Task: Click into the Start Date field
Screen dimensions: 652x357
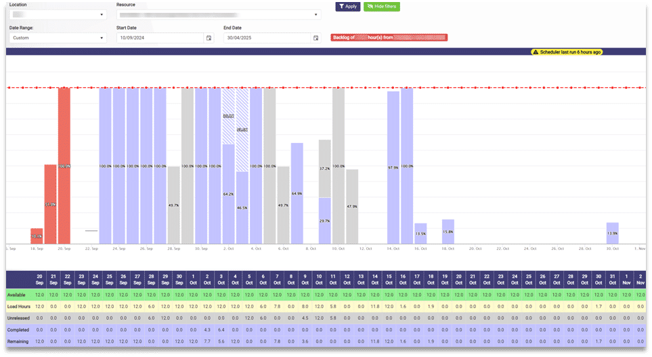Action: coord(159,38)
